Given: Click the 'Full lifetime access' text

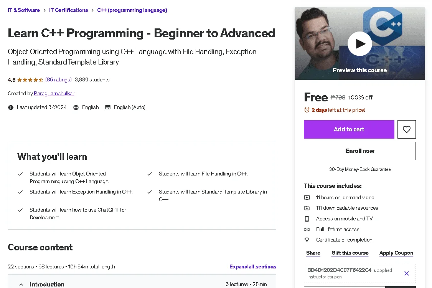Looking at the screenshot, I should click(x=338, y=230).
